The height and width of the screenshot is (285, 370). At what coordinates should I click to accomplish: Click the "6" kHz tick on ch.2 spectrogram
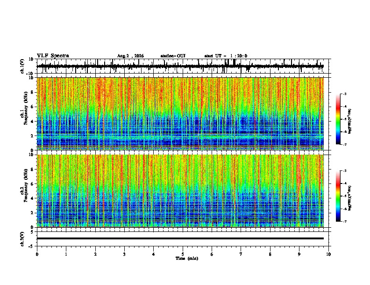click(x=33, y=184)
